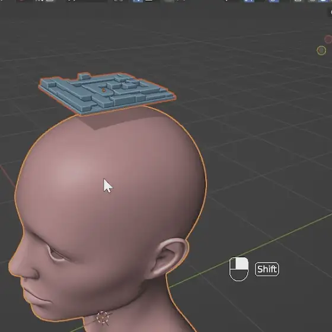This screenshot has height=332, width=332.
Task: Click the red X axis gizmo circle
Action: point(328,39)
